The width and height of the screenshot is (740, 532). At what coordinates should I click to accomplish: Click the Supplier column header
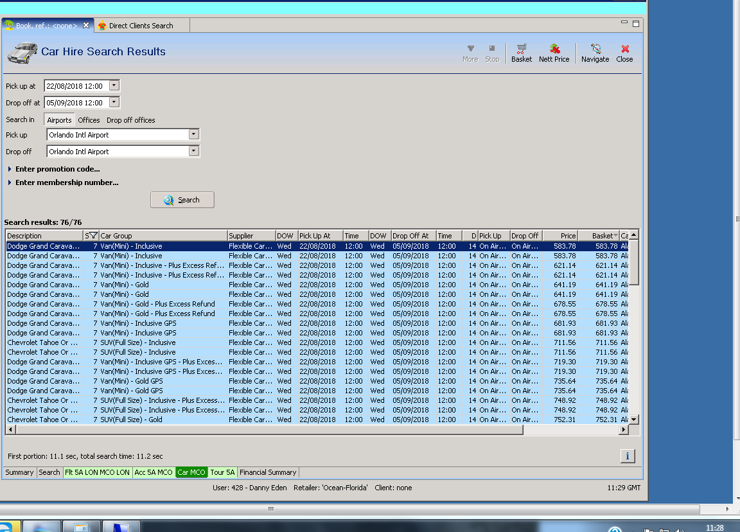click(x=251, y=236)
